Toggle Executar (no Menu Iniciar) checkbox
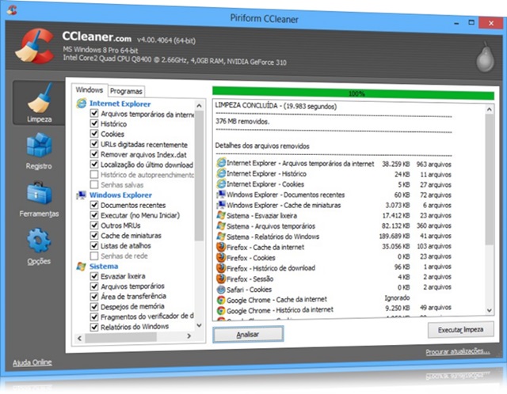This screenshot has width=507, height=394. (94, 214)
